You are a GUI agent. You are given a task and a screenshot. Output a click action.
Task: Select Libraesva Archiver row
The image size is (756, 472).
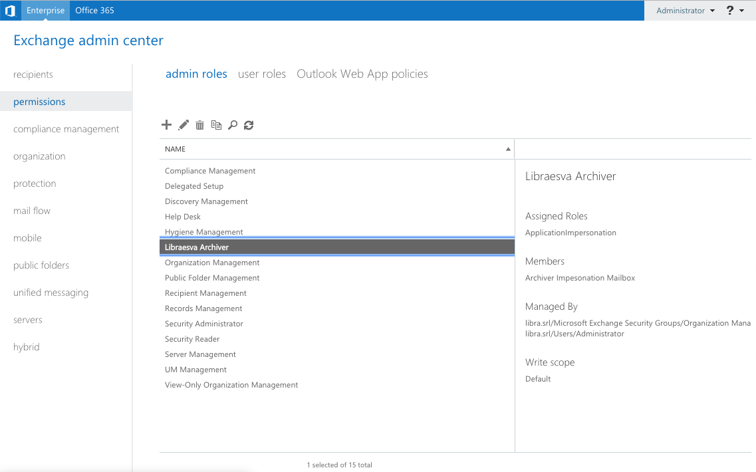coord(337,247)
